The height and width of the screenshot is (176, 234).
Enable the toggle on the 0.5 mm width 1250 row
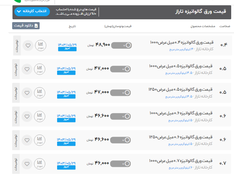(120, 93)
